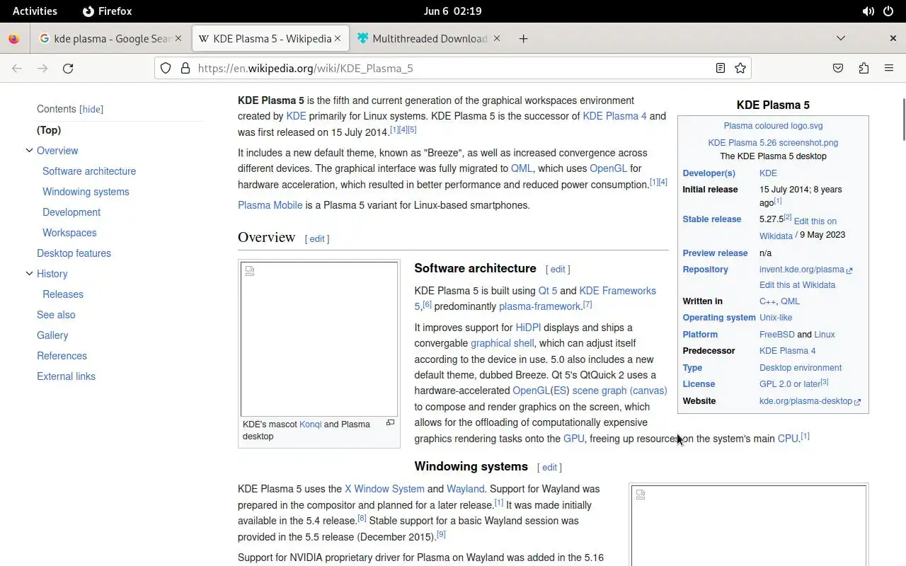
Task: Open tracking protection shield icon
Action: coord(165,68)
